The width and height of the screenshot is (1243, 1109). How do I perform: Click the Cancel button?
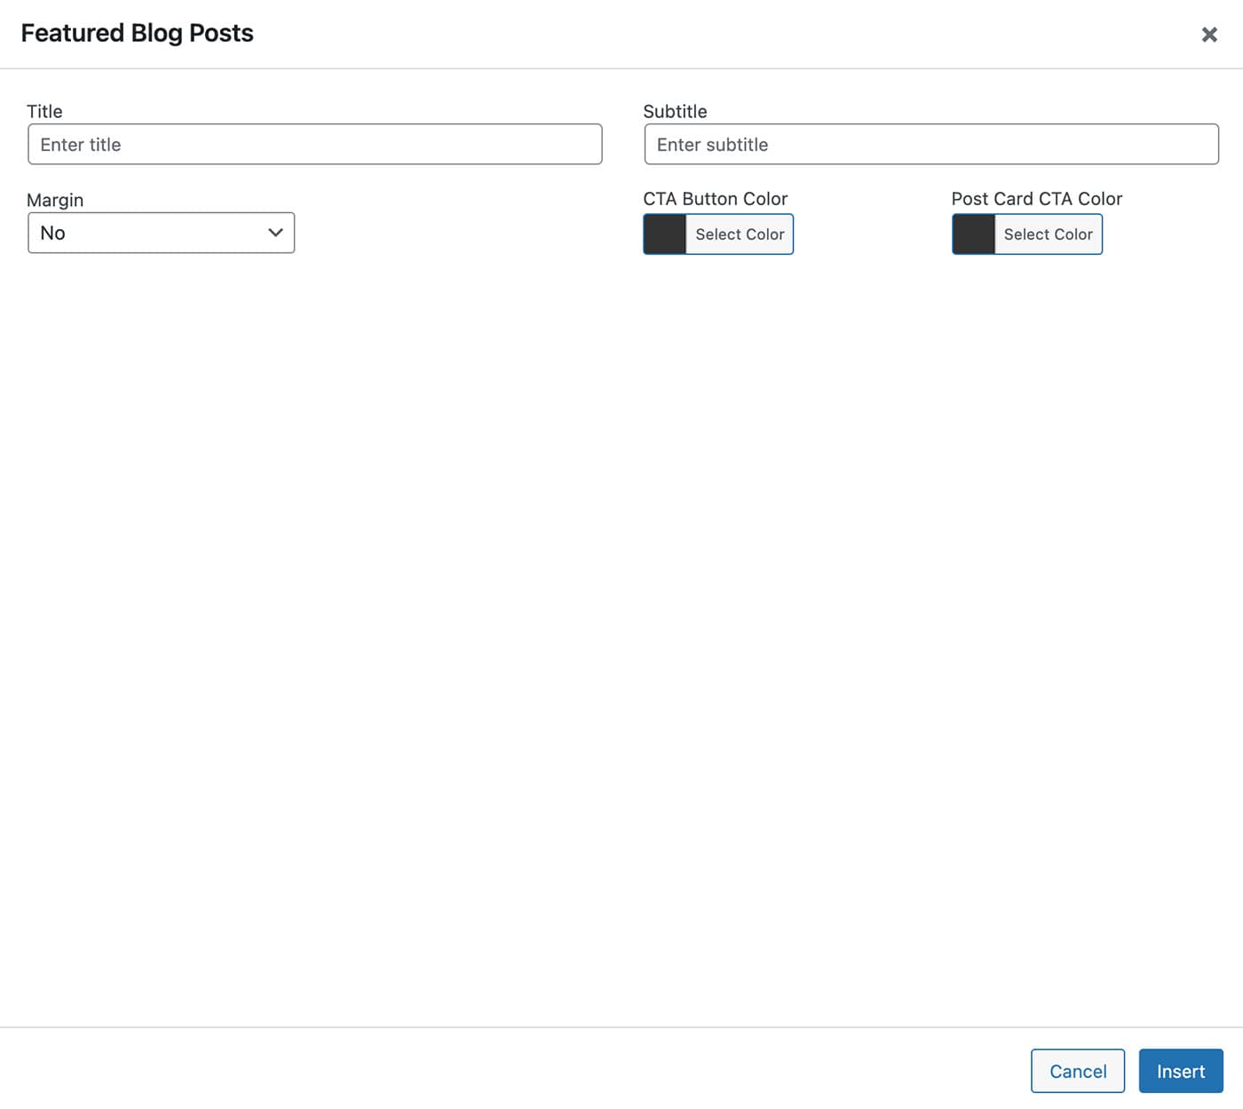pyautogui.click(x=1077, y=1071)
